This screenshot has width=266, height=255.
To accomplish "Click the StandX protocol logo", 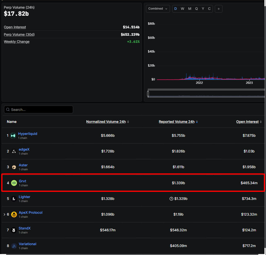I will (x=14, y=230).
